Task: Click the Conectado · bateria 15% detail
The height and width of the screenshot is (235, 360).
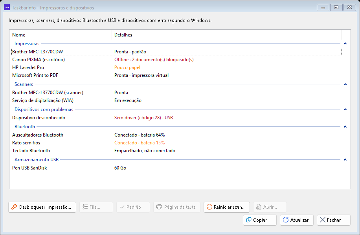Action: pos(140,142)
